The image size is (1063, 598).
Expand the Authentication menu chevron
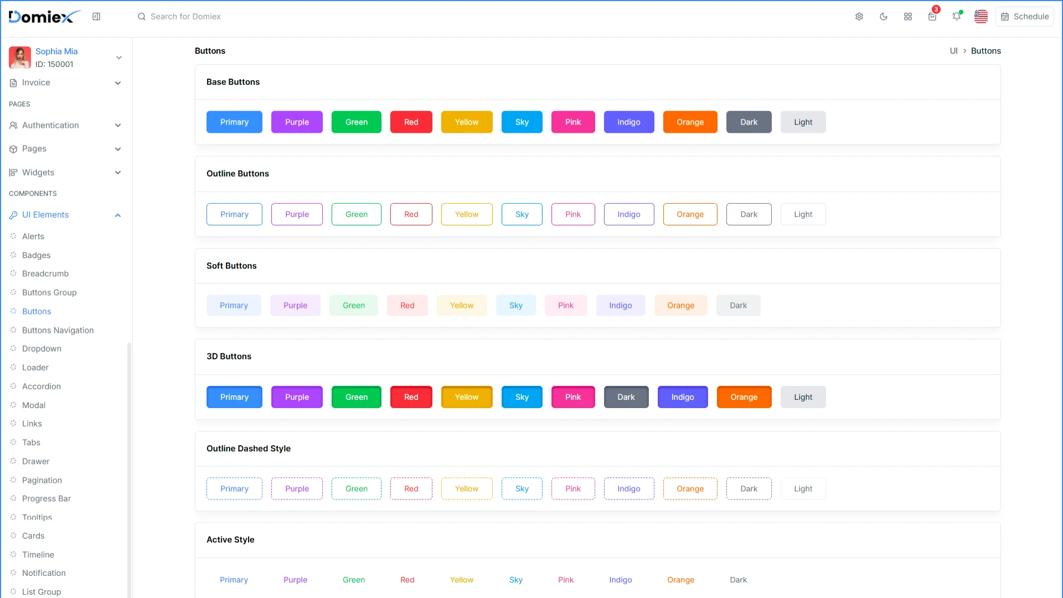118,126
